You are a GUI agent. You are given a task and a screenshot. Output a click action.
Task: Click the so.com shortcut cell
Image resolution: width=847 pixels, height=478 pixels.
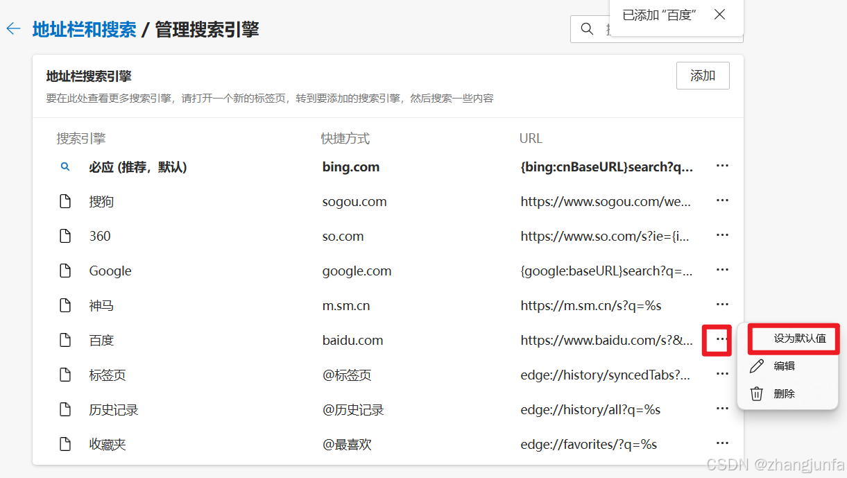343,237
